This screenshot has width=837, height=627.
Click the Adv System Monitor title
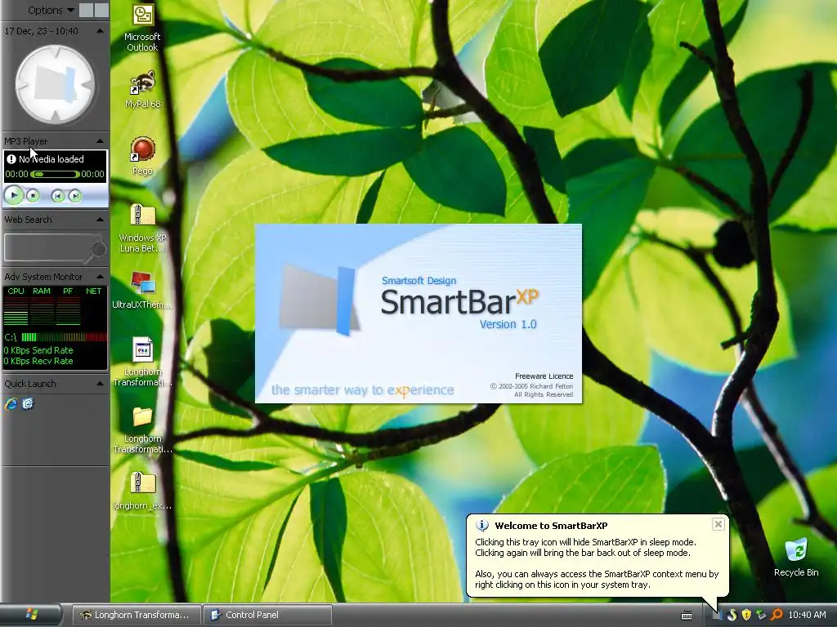coord(43,277)
